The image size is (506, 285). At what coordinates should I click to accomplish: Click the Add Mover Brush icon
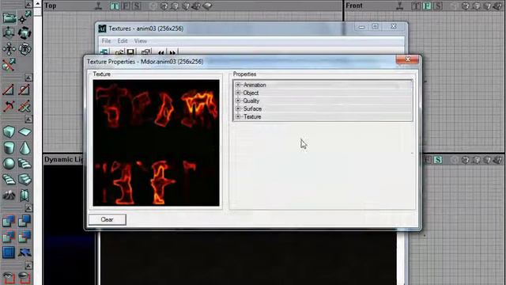pos(25,253)
